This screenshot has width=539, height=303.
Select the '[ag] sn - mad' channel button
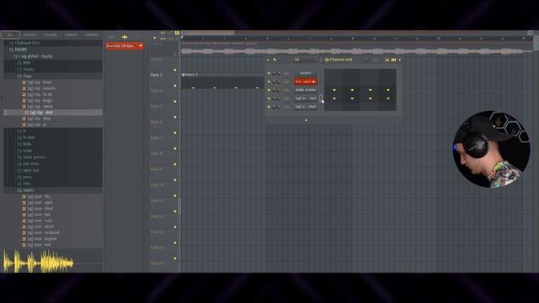point(306,98)
